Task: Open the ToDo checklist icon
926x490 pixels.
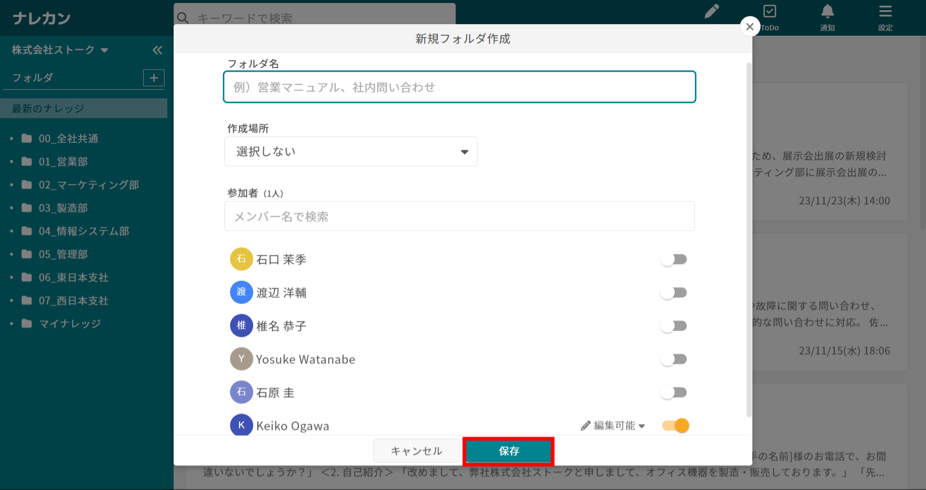Action: tap(770, 12)
